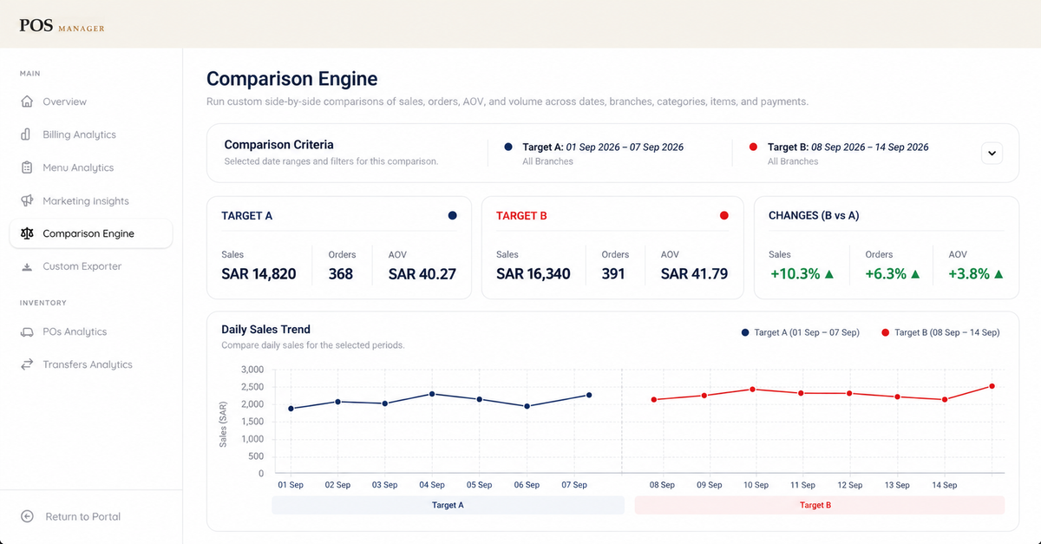Viewport: 1041px width, 544px height.
Task: Open Target A date range selector
Action: (602, 147)
